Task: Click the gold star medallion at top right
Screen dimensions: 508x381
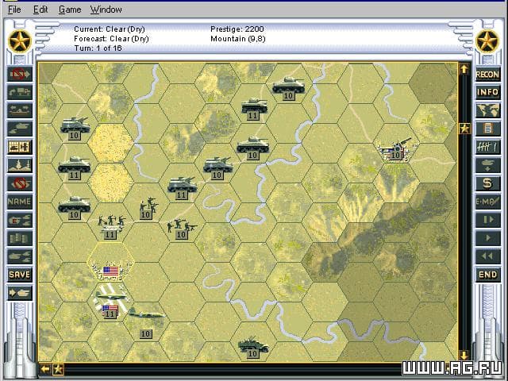Action: click(487, 41)
